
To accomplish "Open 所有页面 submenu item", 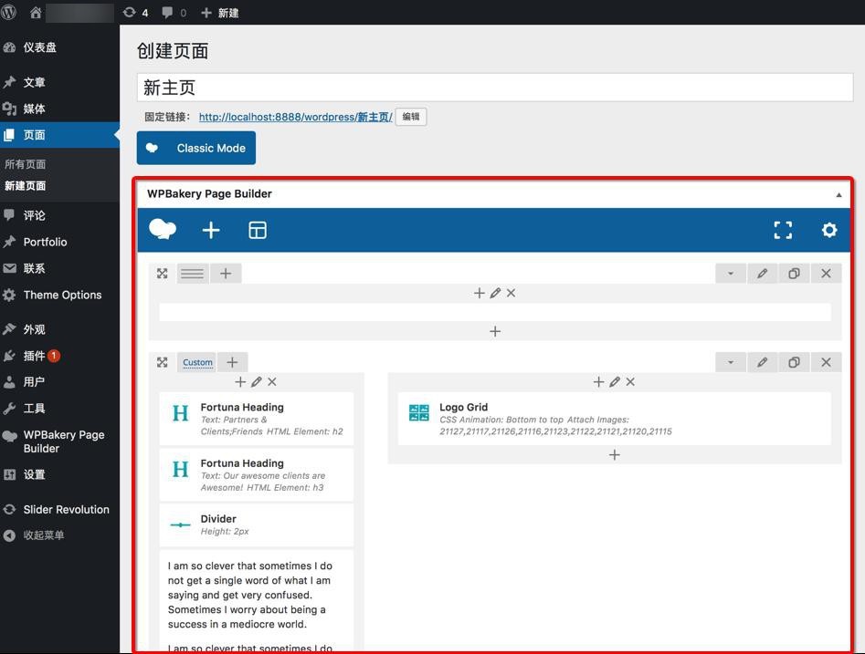I will [26, 164].
